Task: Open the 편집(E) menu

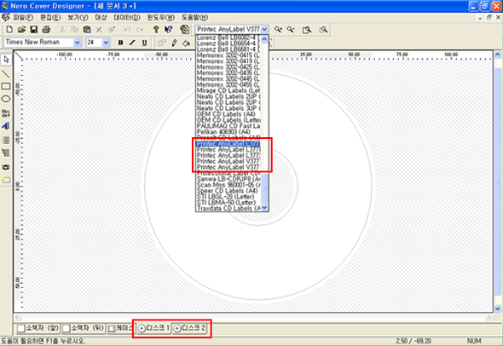Action: pyautogui.click(x=50, y=18)
